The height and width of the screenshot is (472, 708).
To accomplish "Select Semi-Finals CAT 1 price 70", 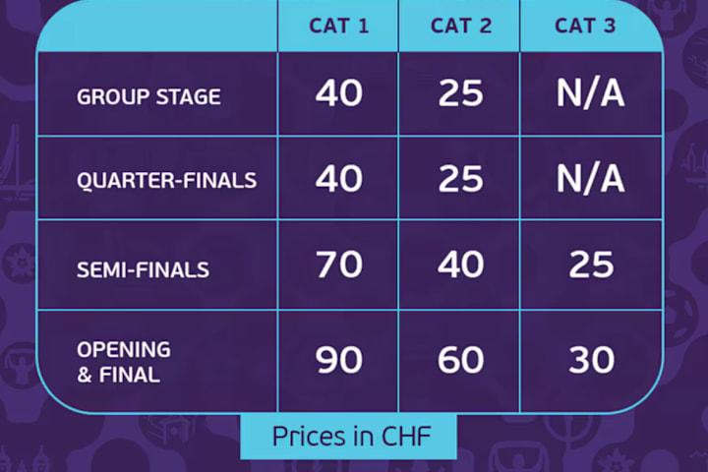I will tap(338, 265).
